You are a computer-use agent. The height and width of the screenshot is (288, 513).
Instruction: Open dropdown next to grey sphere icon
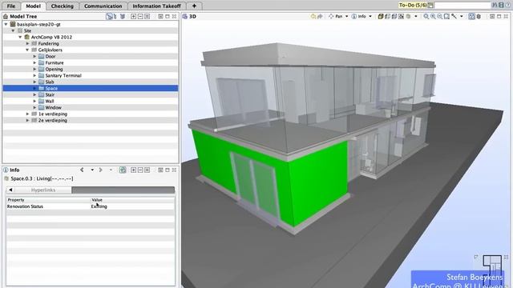pyautogui.click(x=416, y=16)
